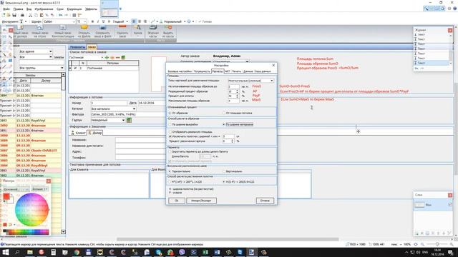Open the Коррекция menu

pyautogui.click(x=74, y=9)
